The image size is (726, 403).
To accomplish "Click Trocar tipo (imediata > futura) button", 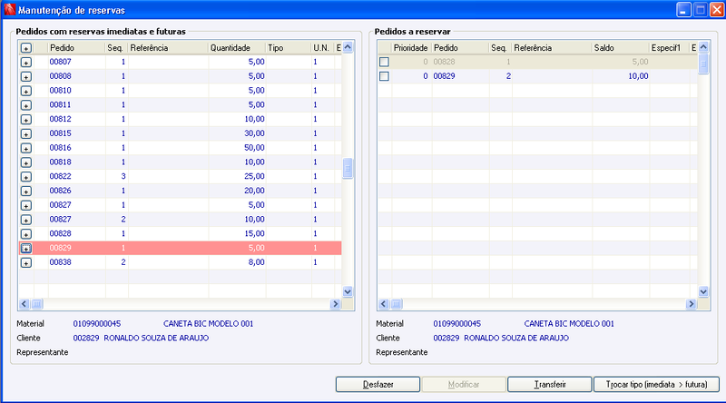I will pyautogui.click(x=656, y=385).
